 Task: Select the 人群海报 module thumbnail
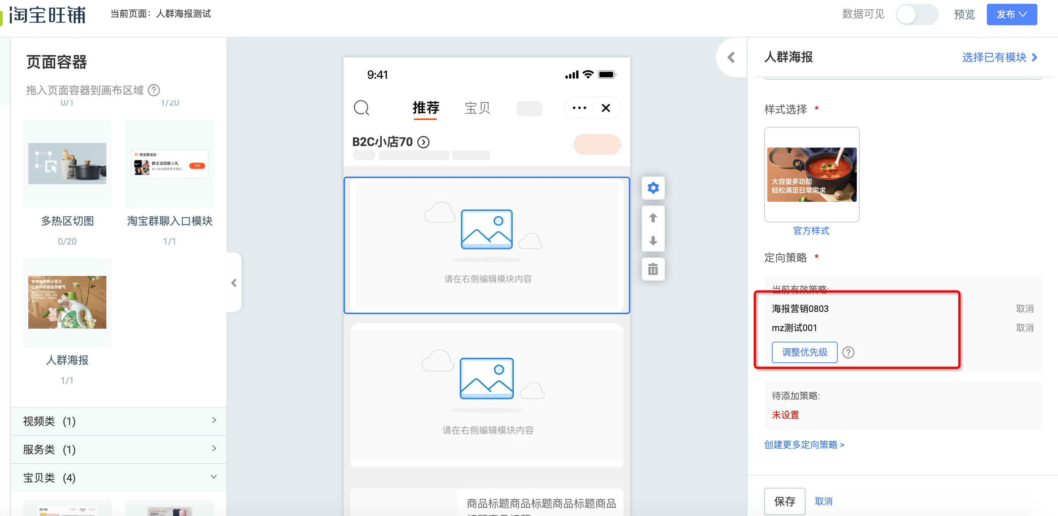pos(67,302)
